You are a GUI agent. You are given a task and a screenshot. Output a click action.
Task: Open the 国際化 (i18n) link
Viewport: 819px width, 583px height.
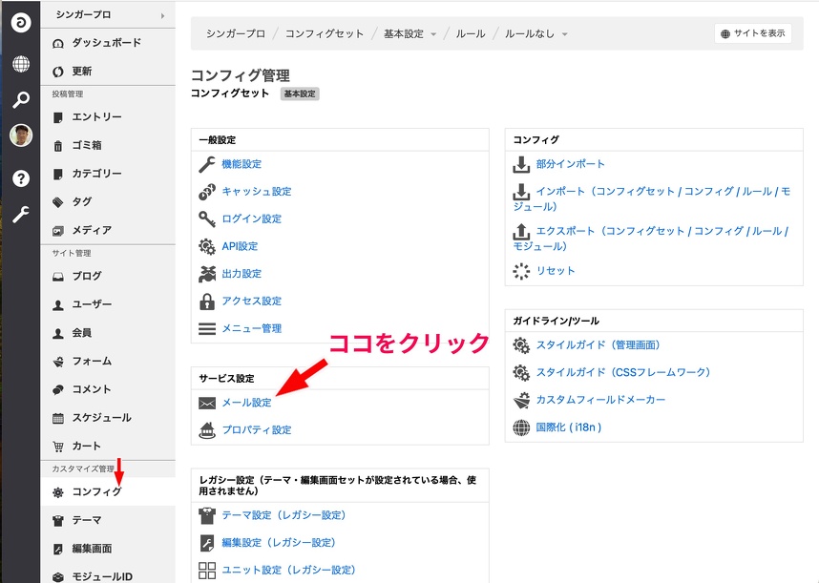click(569, 427)
